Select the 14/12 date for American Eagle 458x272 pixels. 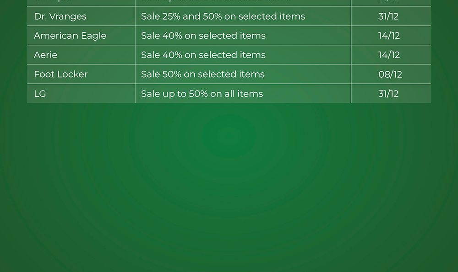pyautogui.click(x=389, y=36)
